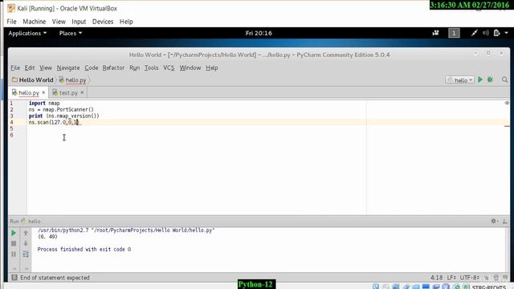Open PyCharm Help menu
This screenshot has width=514, height=289.
point(212,67)
